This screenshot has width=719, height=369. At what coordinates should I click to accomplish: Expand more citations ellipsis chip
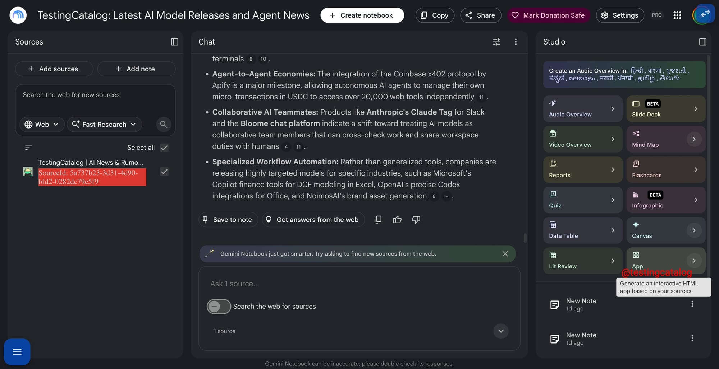point(446,196)
